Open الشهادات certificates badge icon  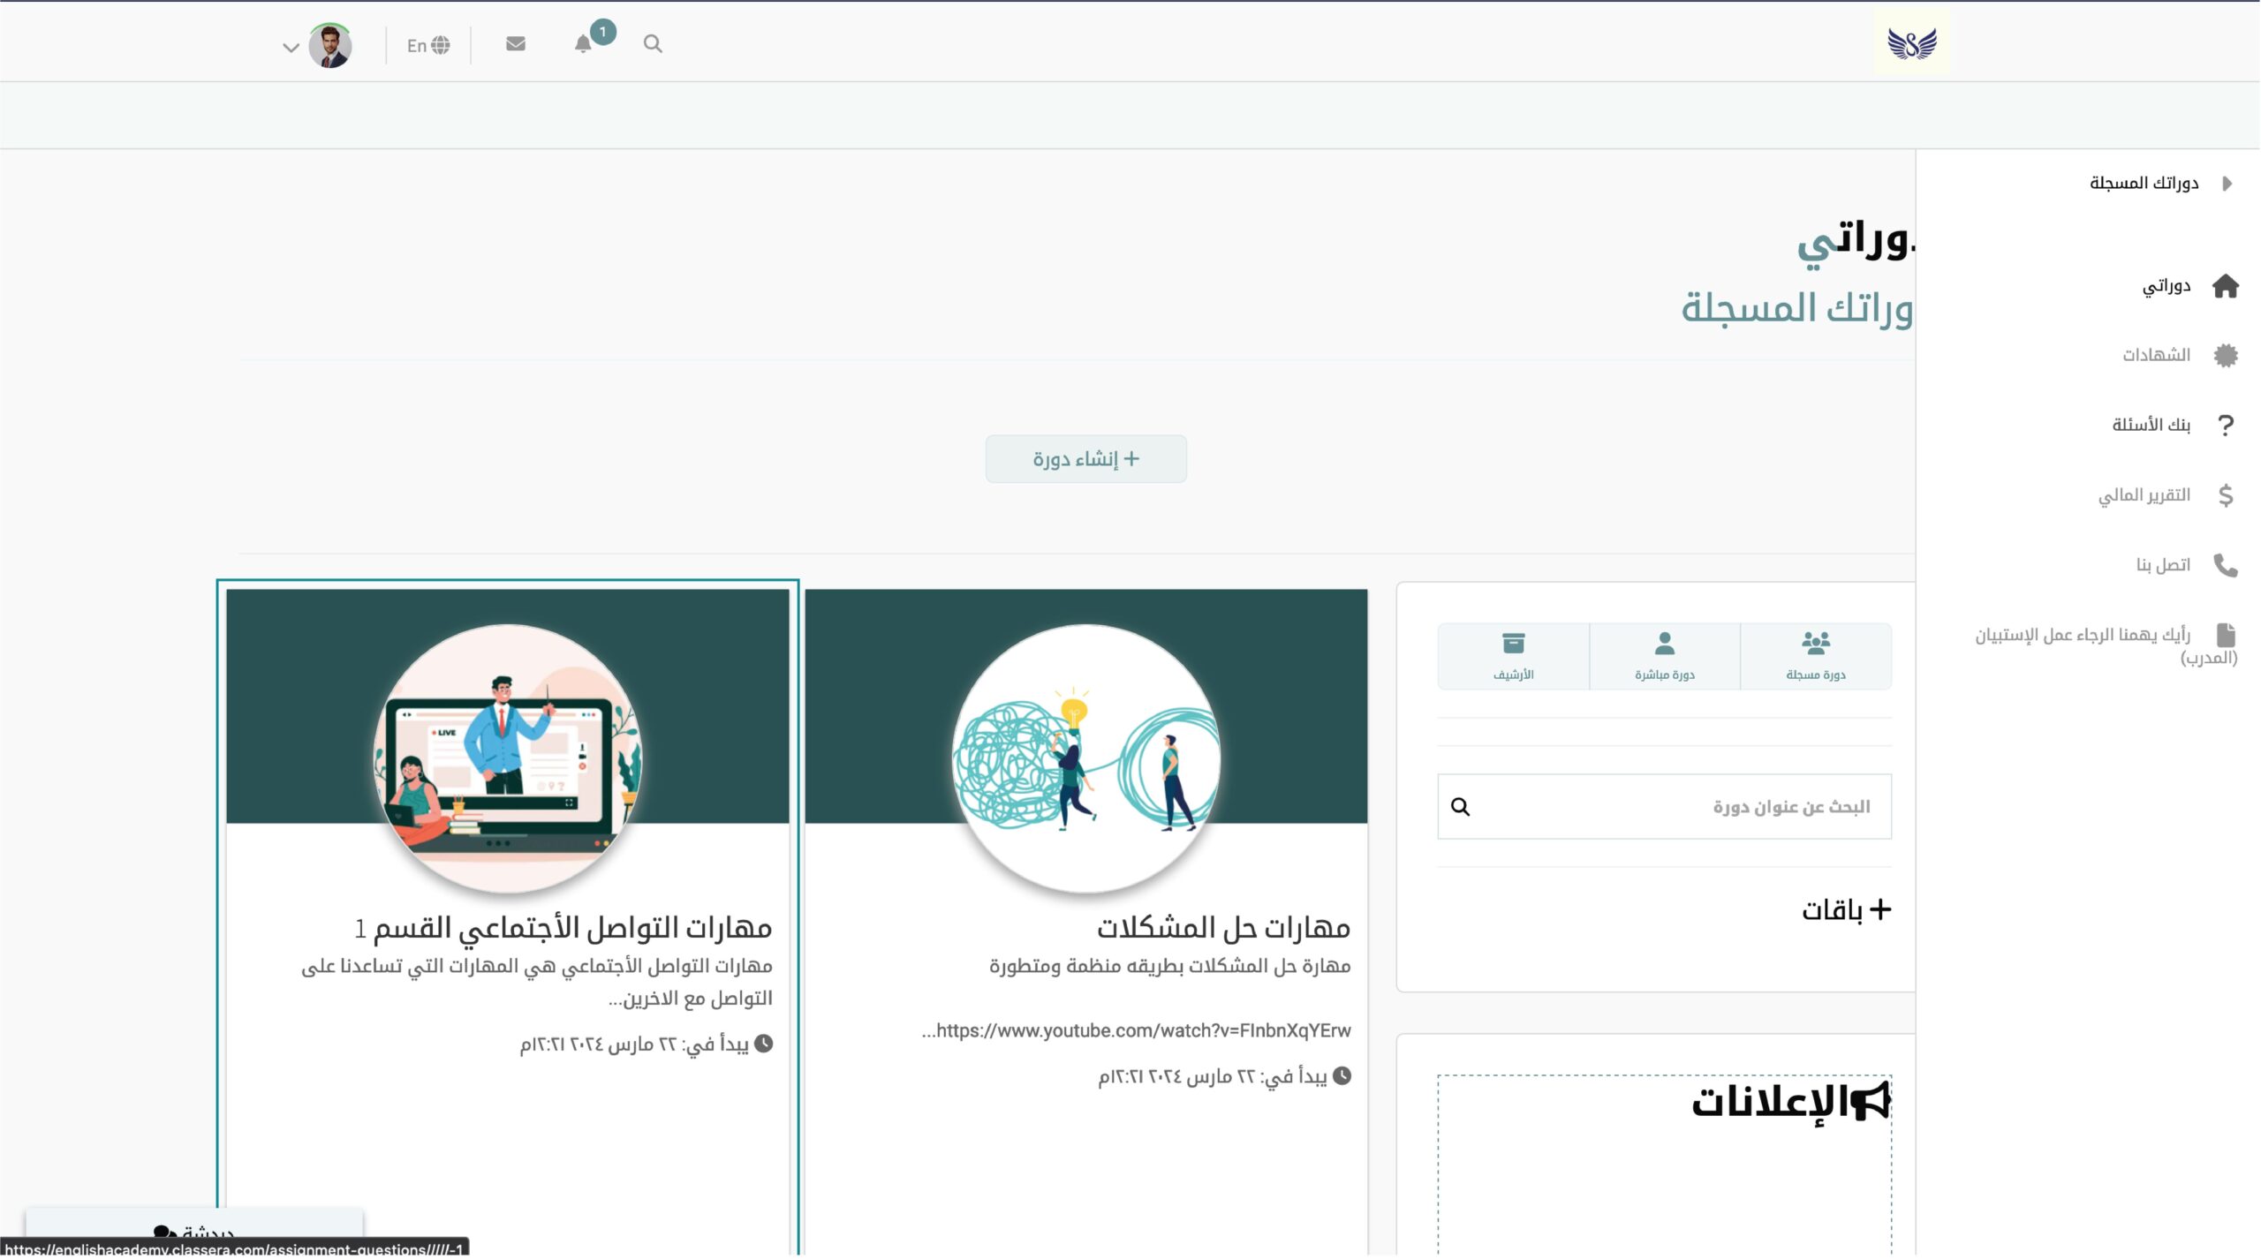coord(2225,355)
